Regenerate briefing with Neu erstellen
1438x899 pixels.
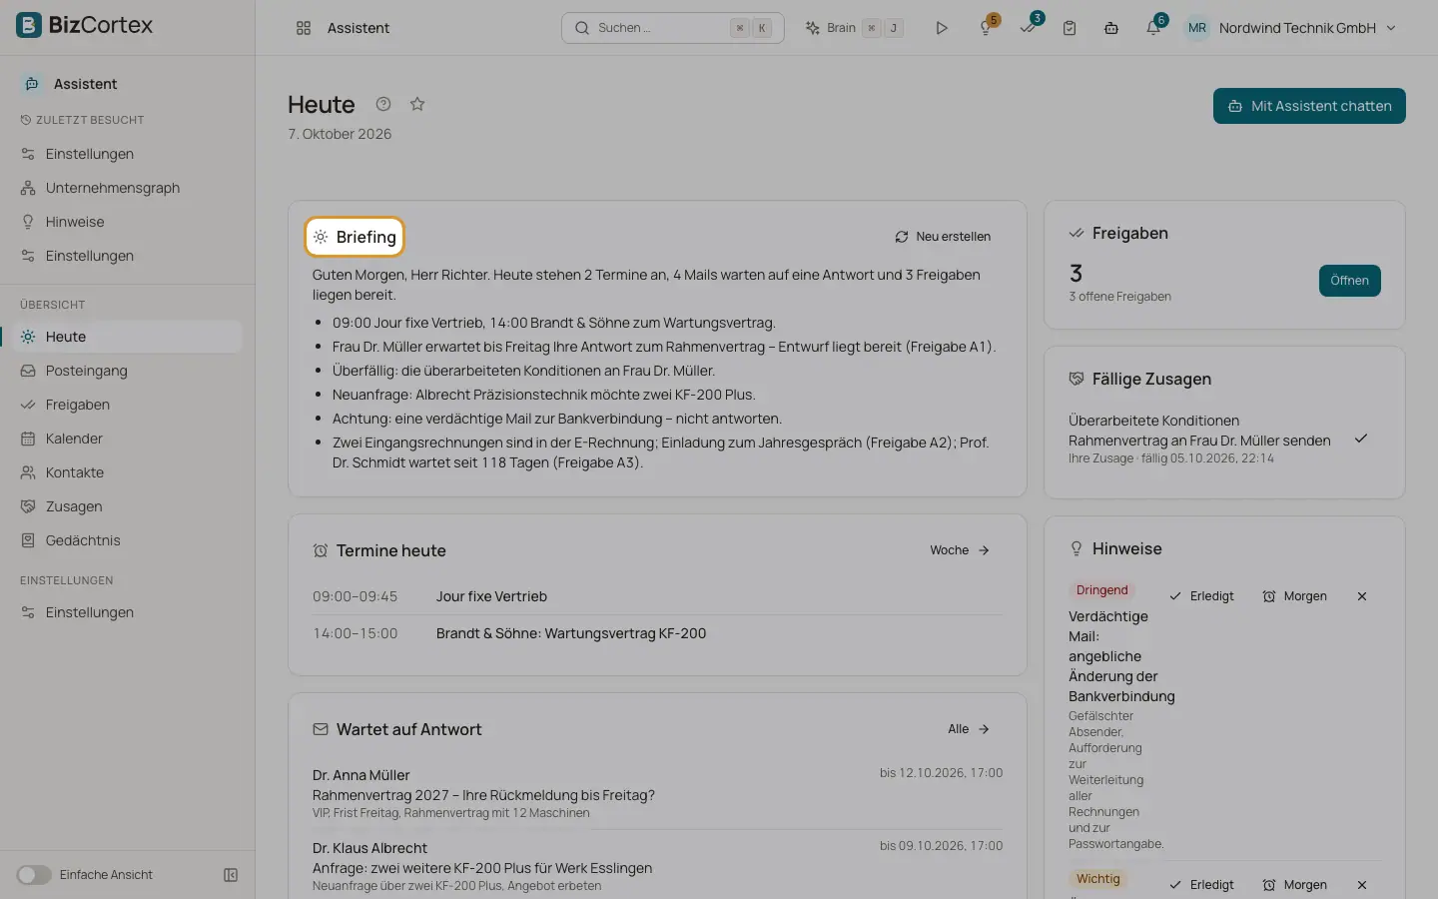point(943,237)
